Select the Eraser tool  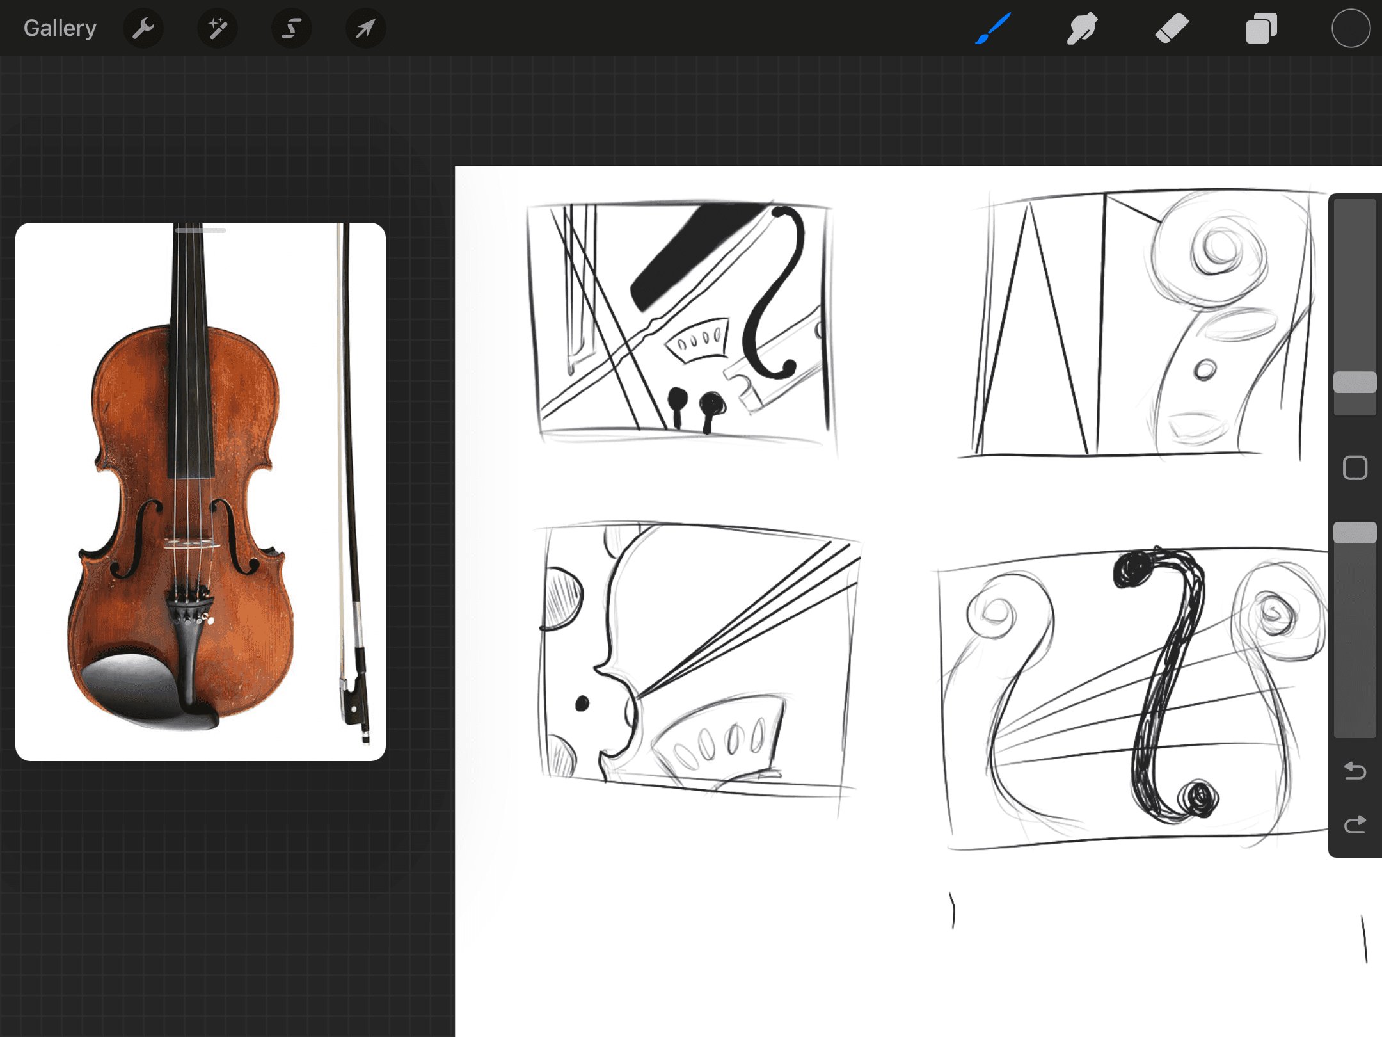tap(1172, 28)
